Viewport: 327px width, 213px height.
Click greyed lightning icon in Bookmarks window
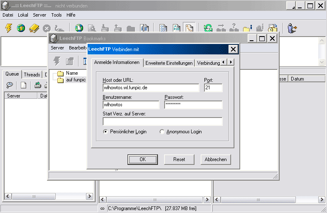click(57, 61)
